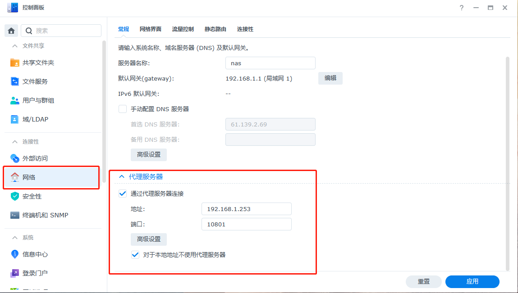The width and height of the screenshot is (518, 293).
Task: Click the 应用 button
Action: pos(472,281)
